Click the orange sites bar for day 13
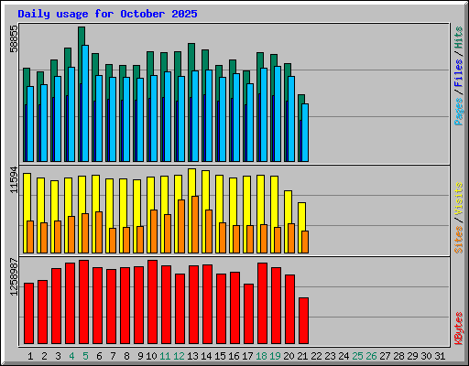 point(195,224)
